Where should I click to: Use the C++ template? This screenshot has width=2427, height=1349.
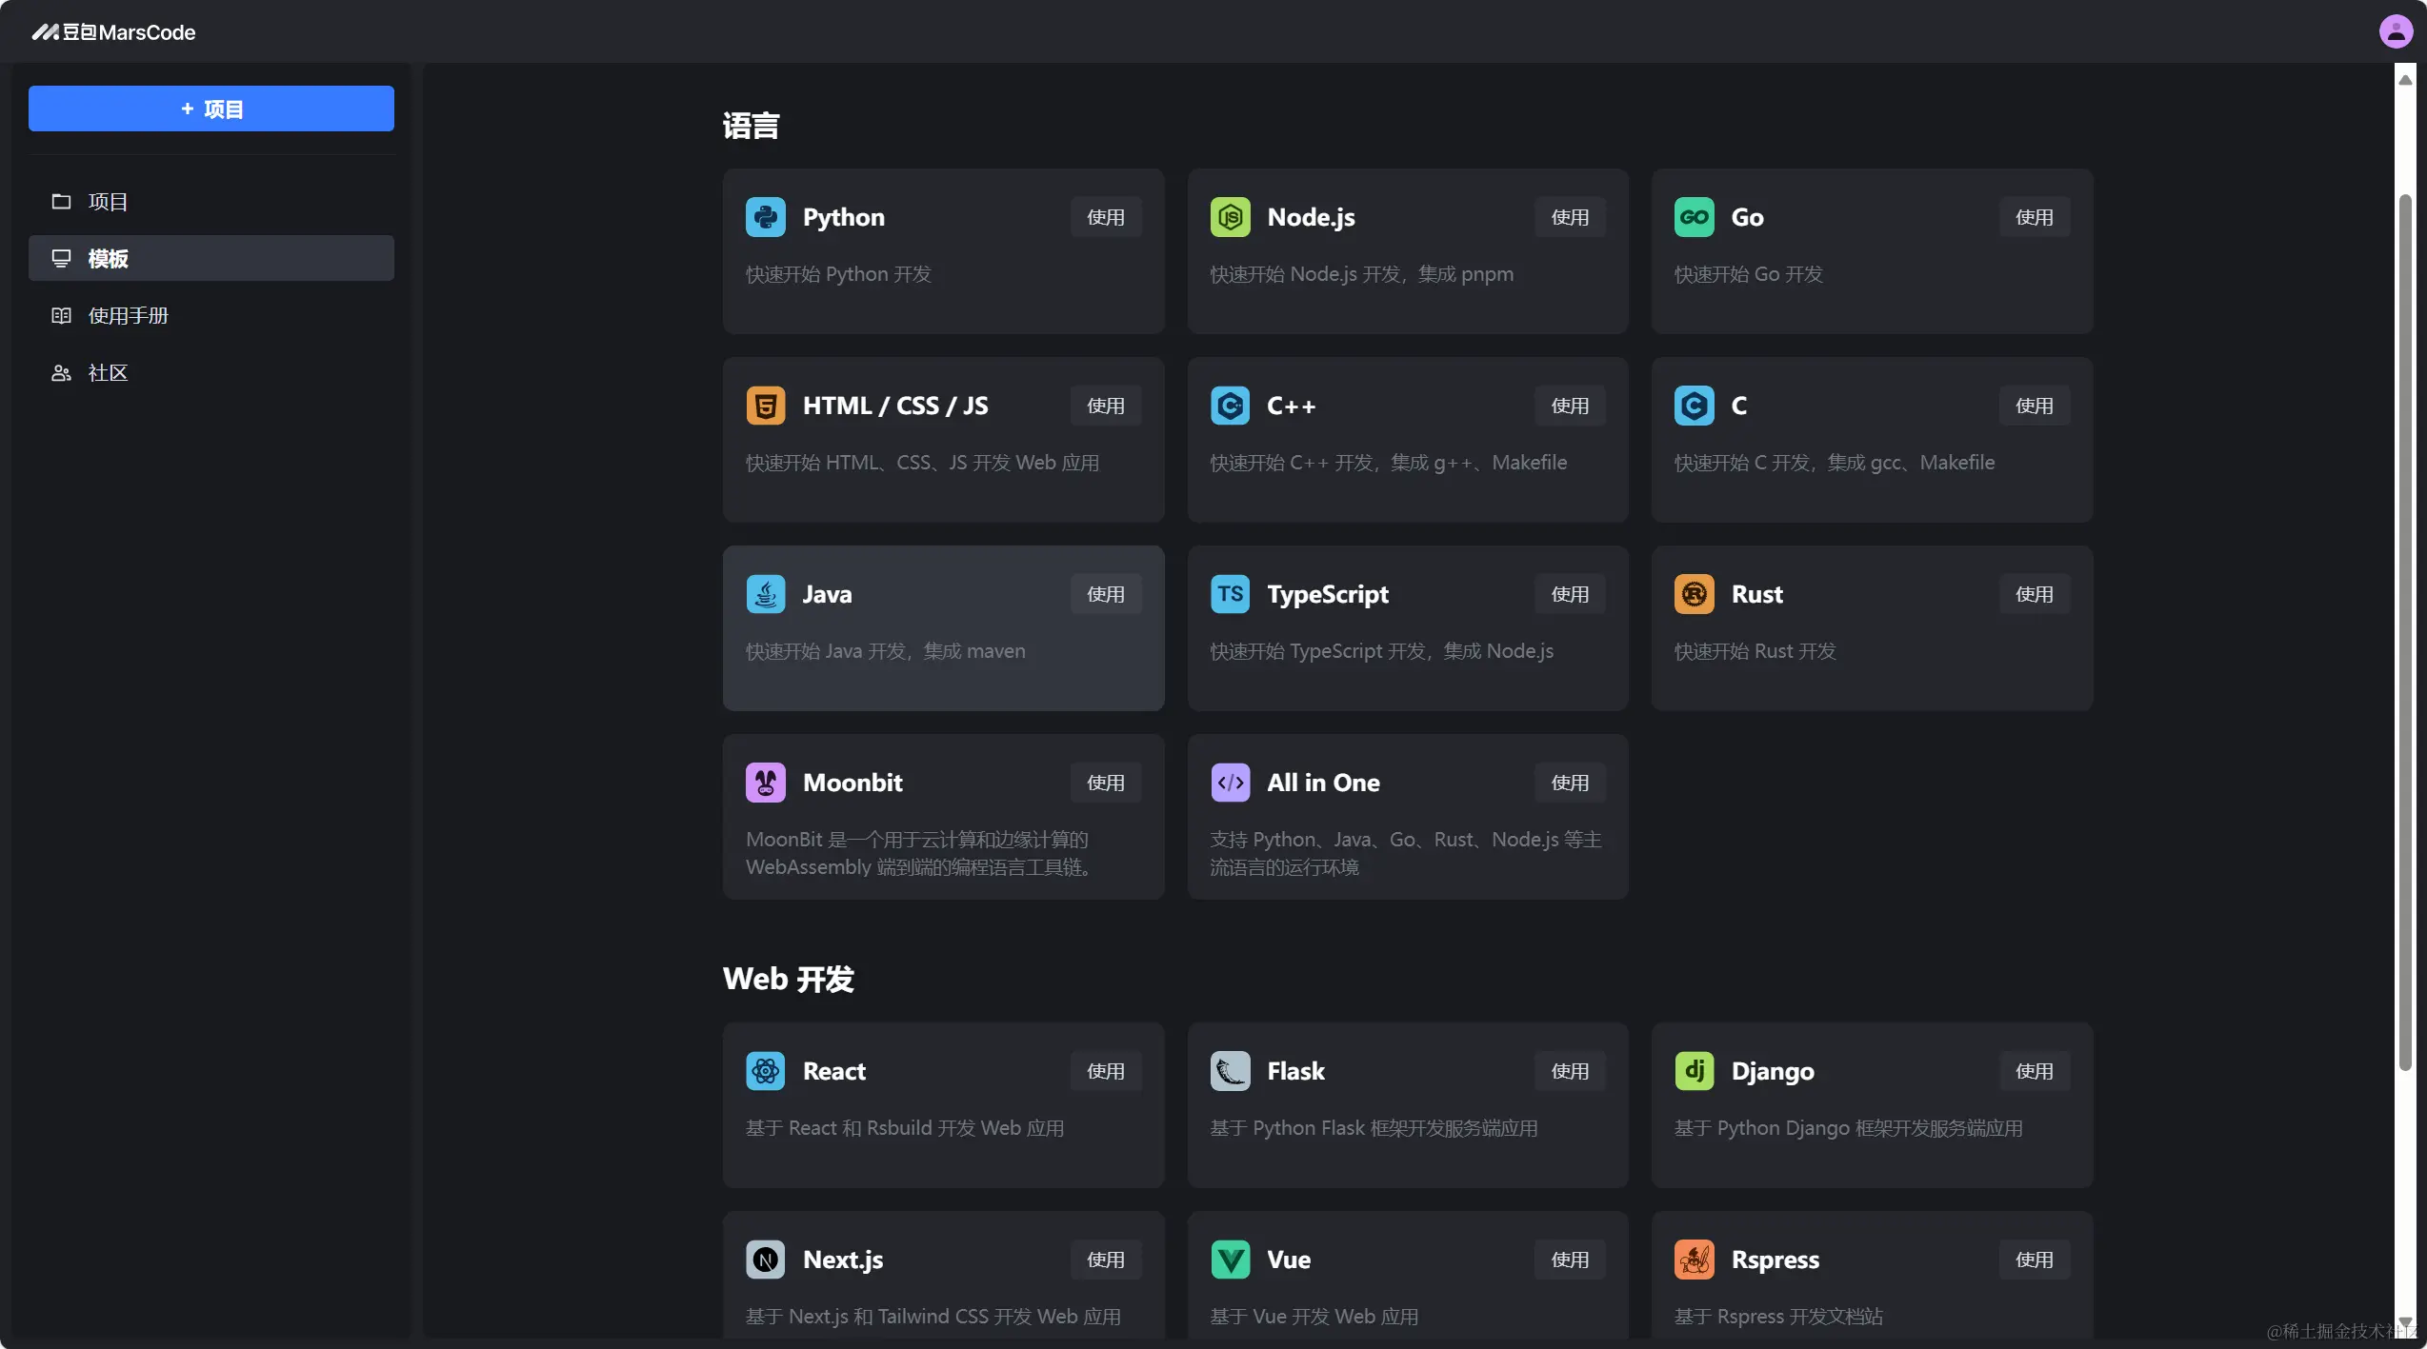tap(1570, 406)
